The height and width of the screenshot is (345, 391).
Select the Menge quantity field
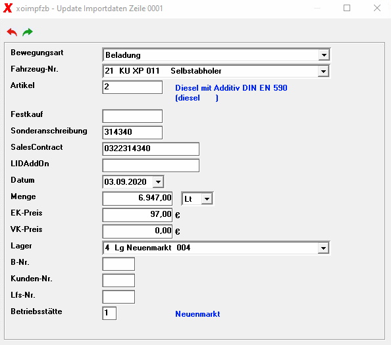[x=138, y=198]
